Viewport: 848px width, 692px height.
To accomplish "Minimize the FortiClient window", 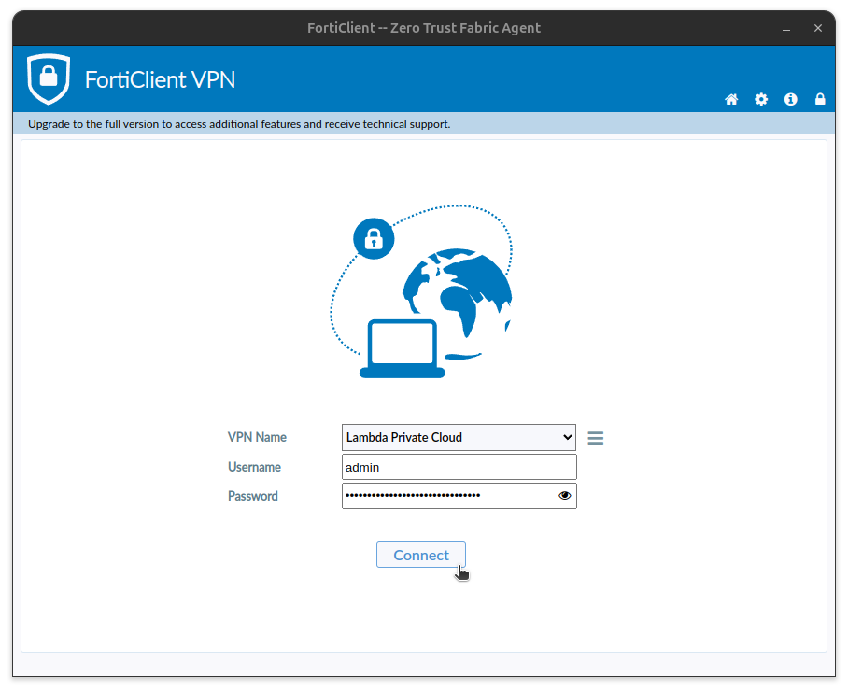I will tap(785, 28).
